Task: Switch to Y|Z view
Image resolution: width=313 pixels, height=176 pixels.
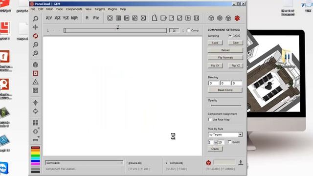Action: [x=66, y=18]
